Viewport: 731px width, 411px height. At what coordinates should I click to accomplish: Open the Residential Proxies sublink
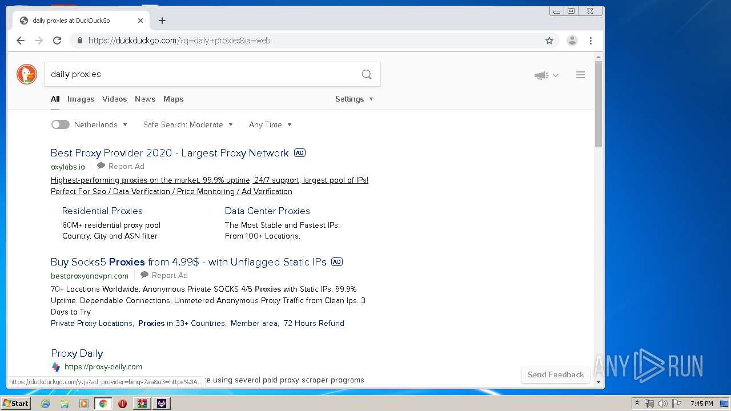102,211
